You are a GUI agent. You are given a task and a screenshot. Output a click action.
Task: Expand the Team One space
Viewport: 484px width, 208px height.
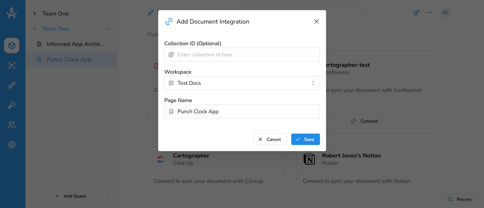point(35,14)
